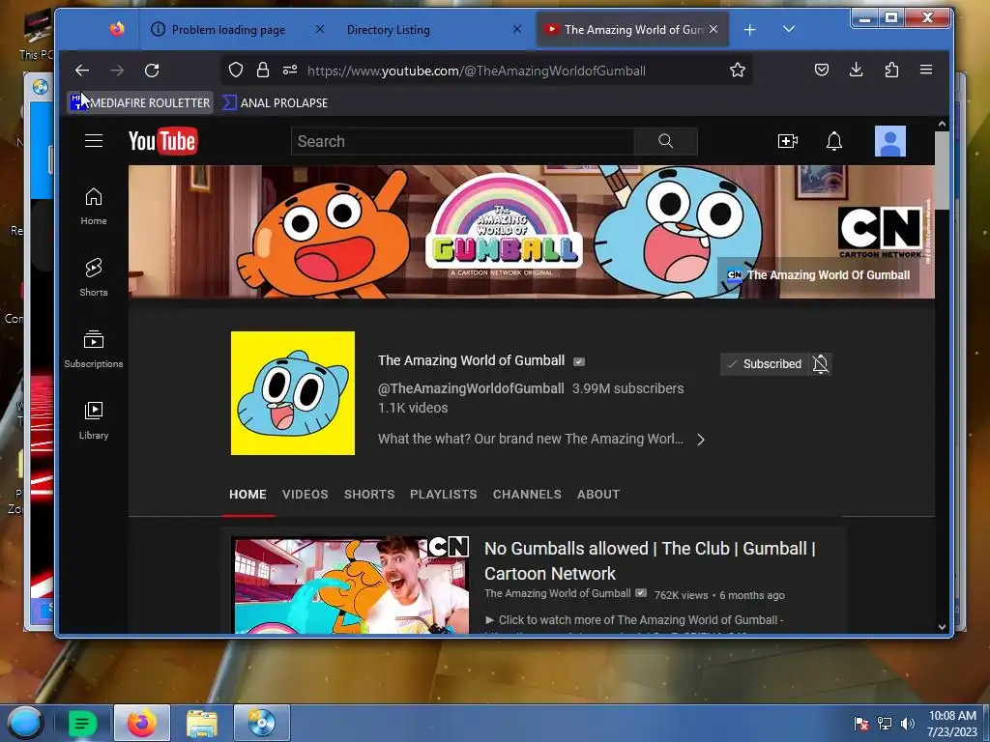Click the Firefox taskbar button
Image resolution: width=990 pixels, height=742 pixels.
[x=142, y=723]
